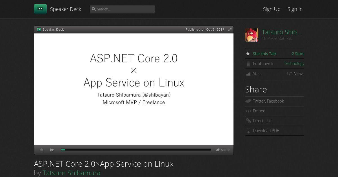338x177 pixels.
Task: Click the magnifying glass search icon
Action: pos(94,9)
